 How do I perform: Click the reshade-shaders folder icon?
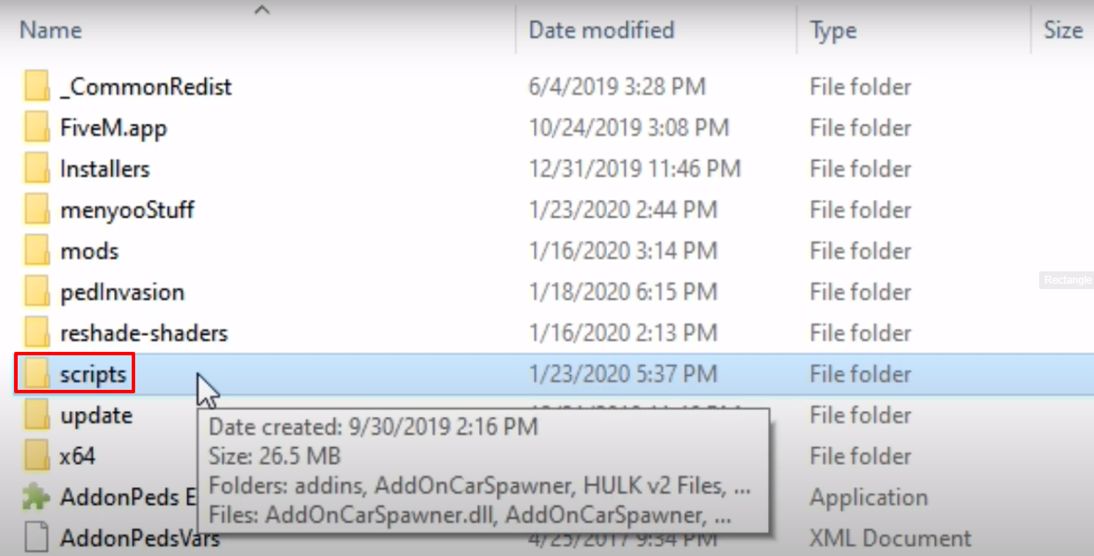tap(36, 333)
